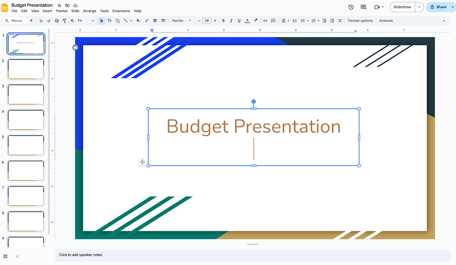Image resolution: width=456 pixels, height=265 pixels.
Task: Toggle underline formatting
Action: coord(239,21)
